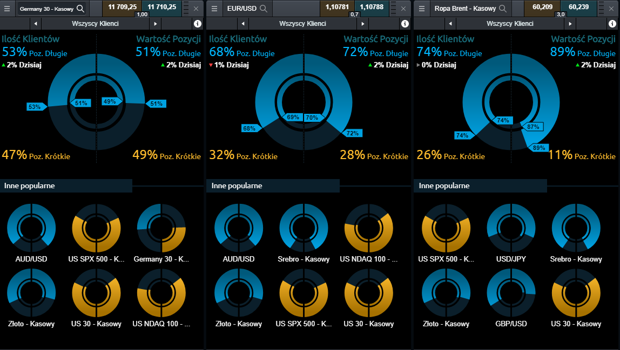Select the Germany 30 - Kasowy instrument search field
The height and width of the screenshot is (350, 620).
pyautogui.click(x=48, y=9)
